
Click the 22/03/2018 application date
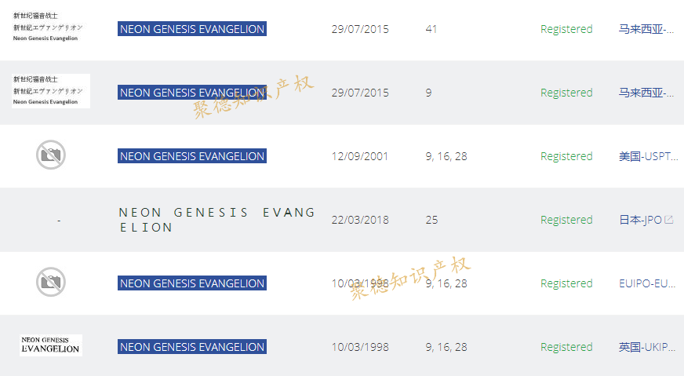point(360,220)
